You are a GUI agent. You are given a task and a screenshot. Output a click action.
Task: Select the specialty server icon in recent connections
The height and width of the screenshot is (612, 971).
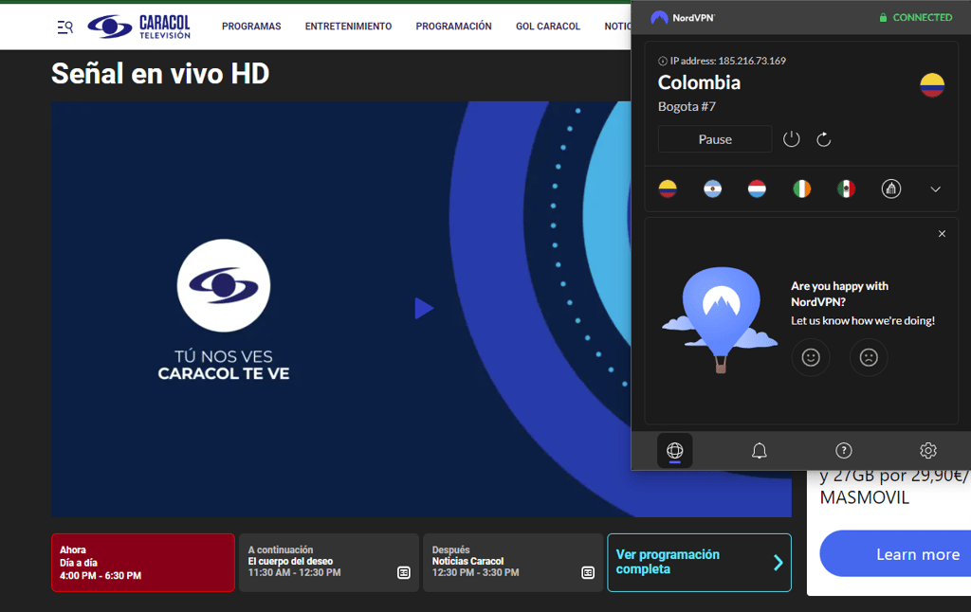891,189
